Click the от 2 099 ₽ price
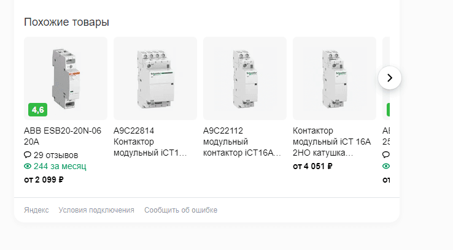453x250 pixels. click(44, 180)
